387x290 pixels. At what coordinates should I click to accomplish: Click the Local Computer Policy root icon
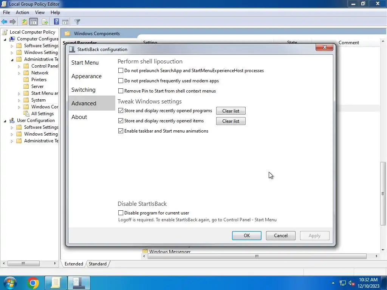pyautogui.click(x=5, y=32)
